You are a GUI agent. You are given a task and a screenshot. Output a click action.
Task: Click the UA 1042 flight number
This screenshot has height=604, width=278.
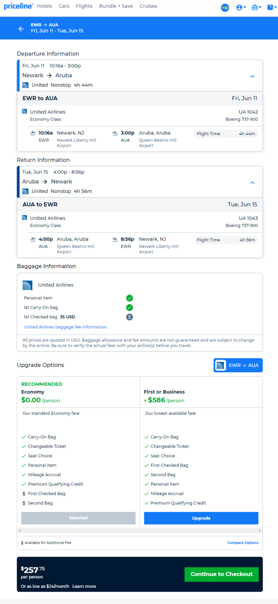coord(248,112)
